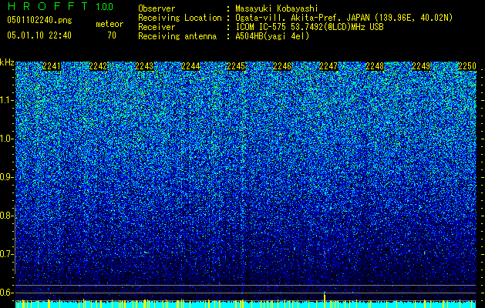Click the meteor label

(109, 24)
